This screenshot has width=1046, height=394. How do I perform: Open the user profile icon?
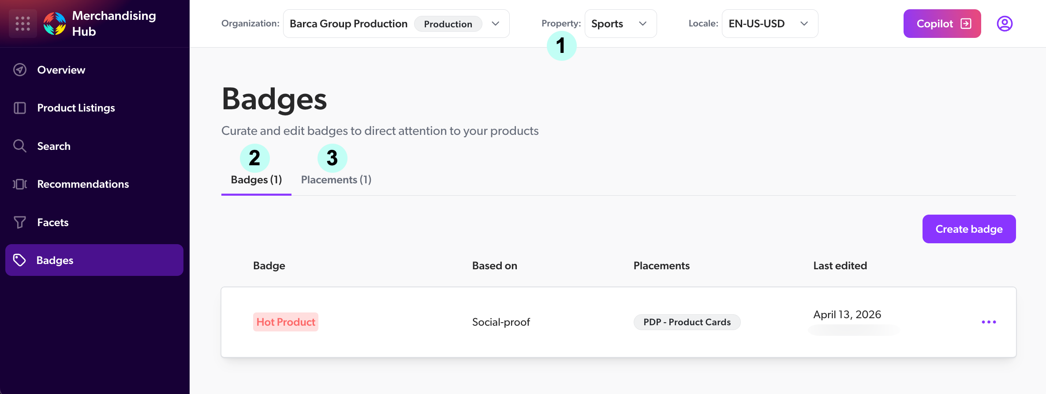tap(1005, 23)
